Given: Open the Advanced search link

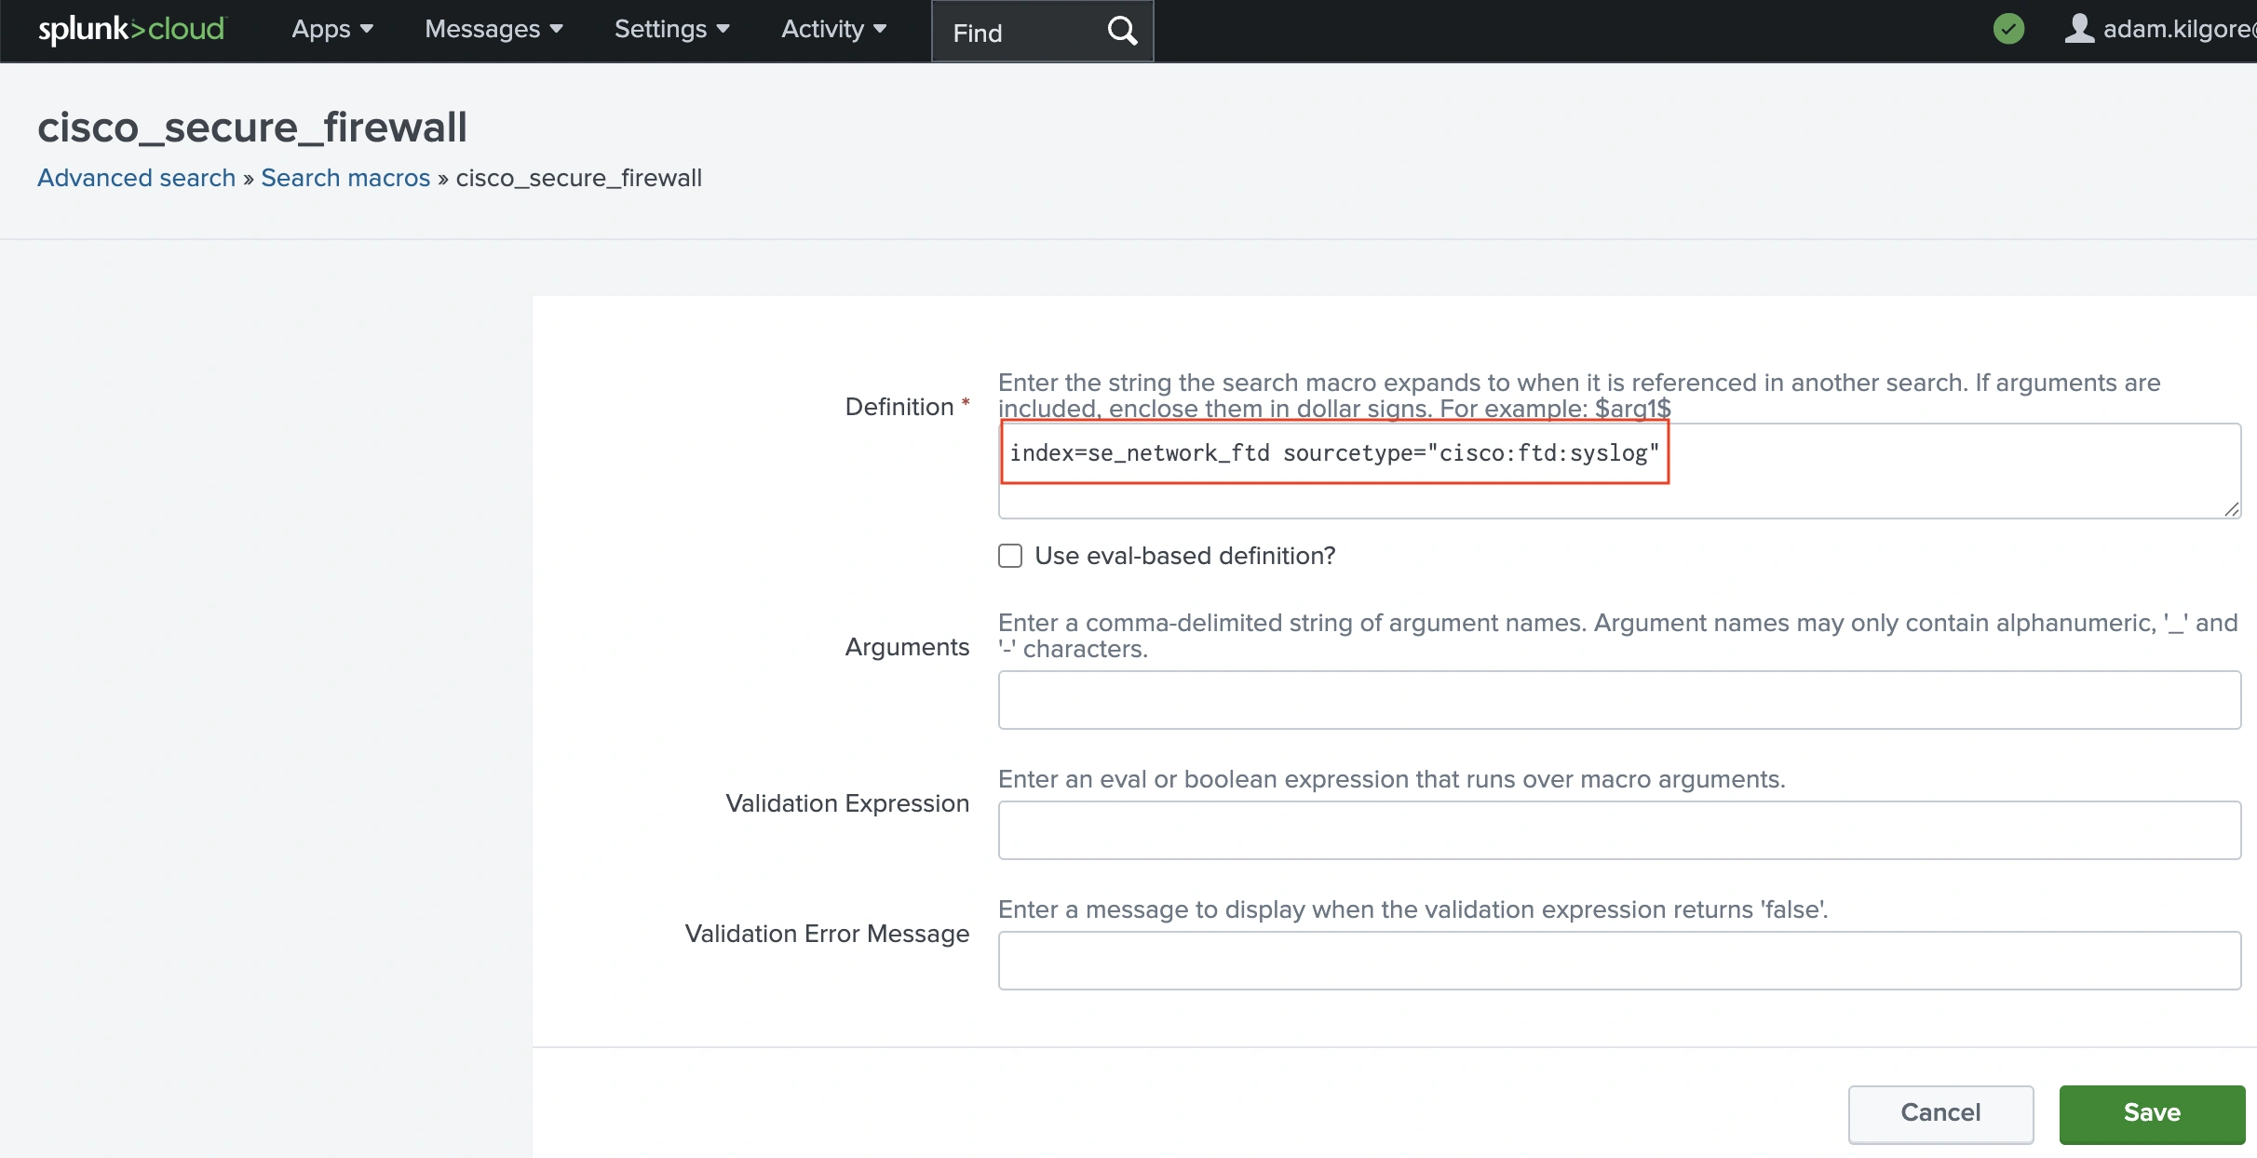Looking at the screenshot, I should click(135, 178).
